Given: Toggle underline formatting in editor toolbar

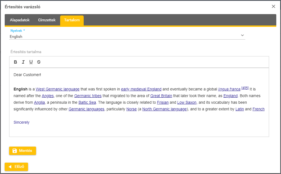Looking at the screenshot, I should coord(31,62).
